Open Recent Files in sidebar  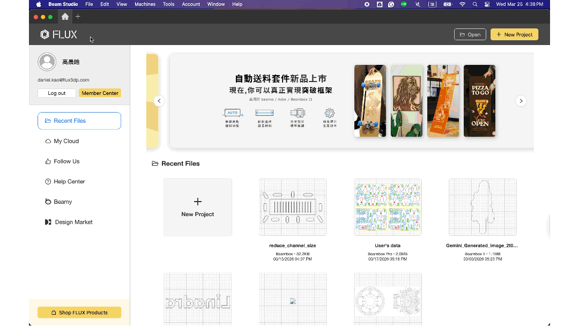[x=79, y=121]
